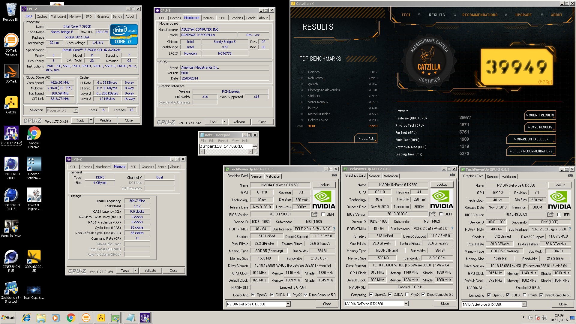The image size is (576, 324).
Task: Click the BIOS share icon next to 70.10.20.00.01
Action: [432, 214]
